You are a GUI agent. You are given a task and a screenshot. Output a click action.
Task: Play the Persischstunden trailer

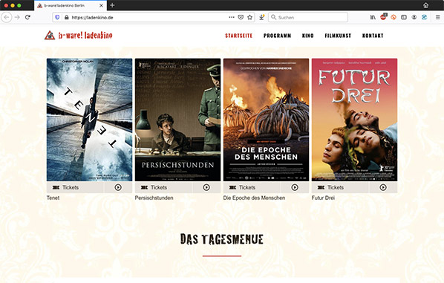click(x=206, y=187)
